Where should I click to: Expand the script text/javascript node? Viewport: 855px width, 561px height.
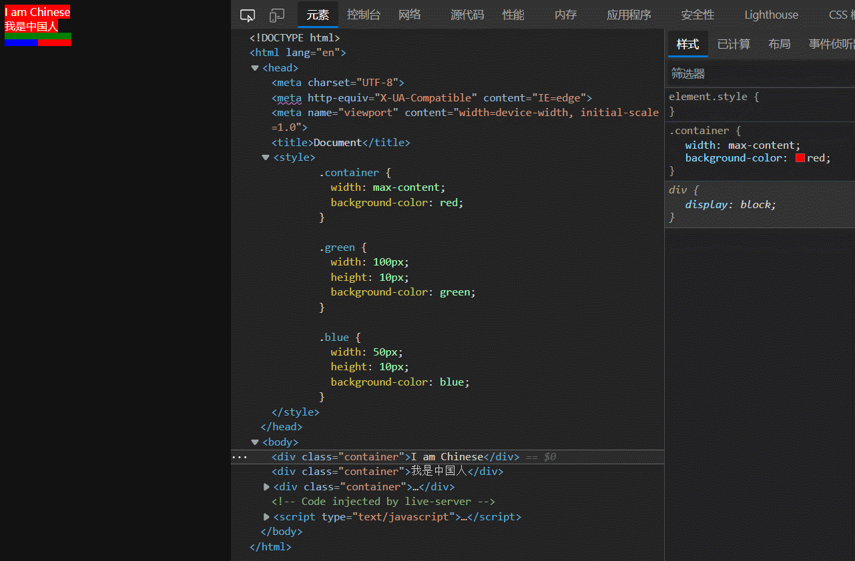(x=266, y=517)
